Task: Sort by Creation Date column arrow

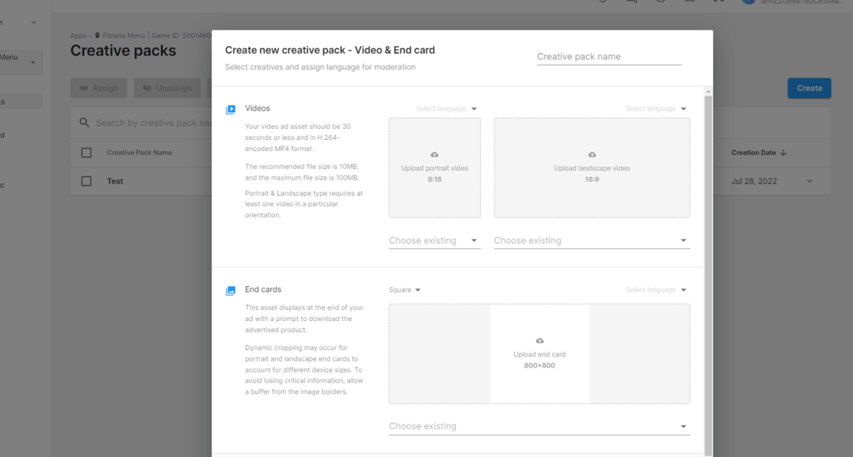Action: pyautogui.click(x=783, y=153)
